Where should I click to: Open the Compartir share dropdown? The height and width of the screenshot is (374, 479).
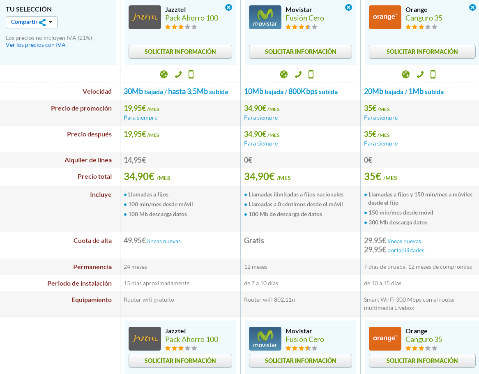click(x=32, y=22)
